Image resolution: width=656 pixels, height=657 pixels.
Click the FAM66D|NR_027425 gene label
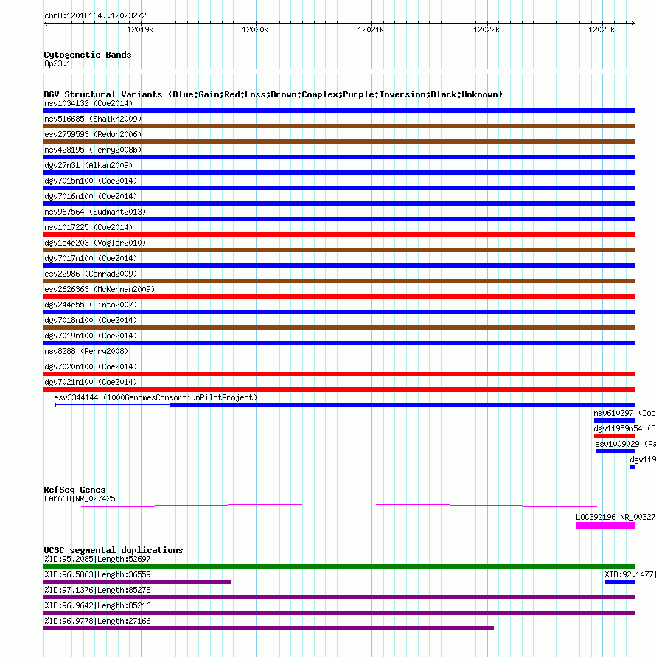pyautogui.click(x=80, y=498)
